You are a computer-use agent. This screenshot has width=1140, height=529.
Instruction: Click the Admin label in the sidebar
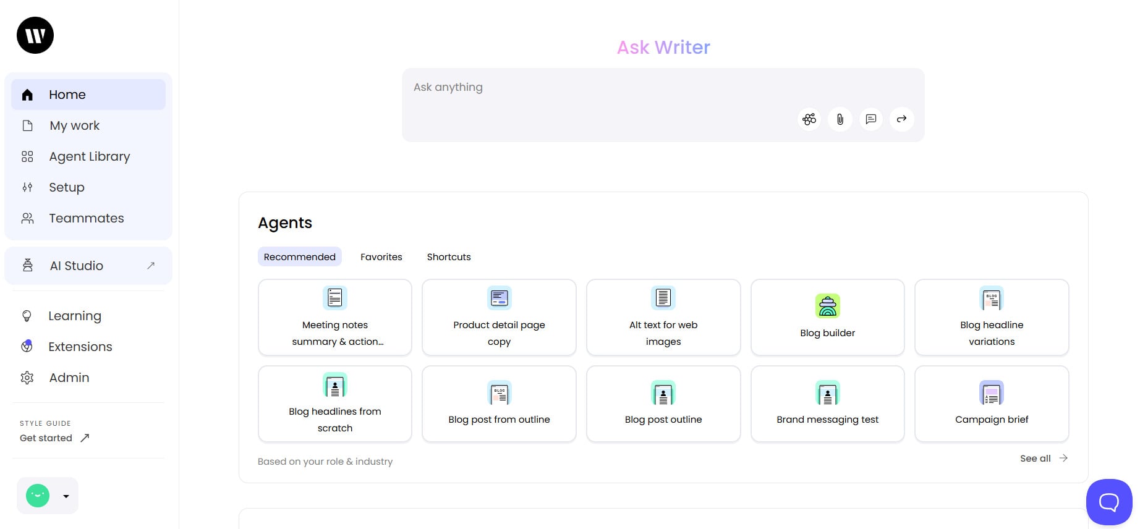click(69, 378)
